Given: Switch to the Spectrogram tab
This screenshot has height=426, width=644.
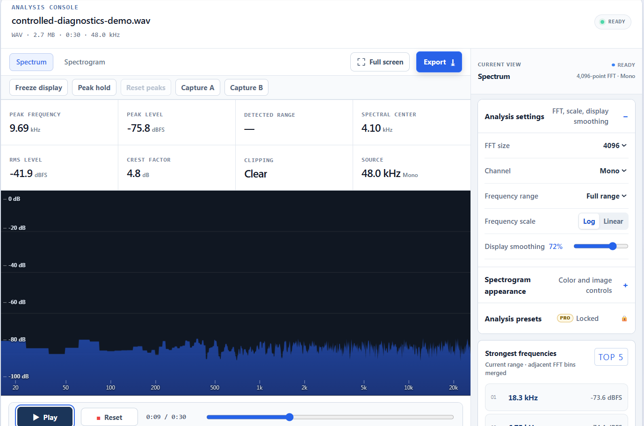Looking at the screenshot, I should (85, 62).
